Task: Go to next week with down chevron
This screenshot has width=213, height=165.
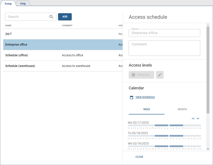Action: [x=198, y=118]
